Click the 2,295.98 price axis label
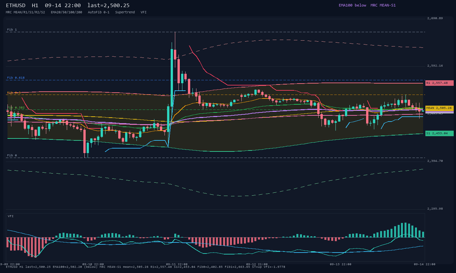The image size is (456, 273). (435, 209)
